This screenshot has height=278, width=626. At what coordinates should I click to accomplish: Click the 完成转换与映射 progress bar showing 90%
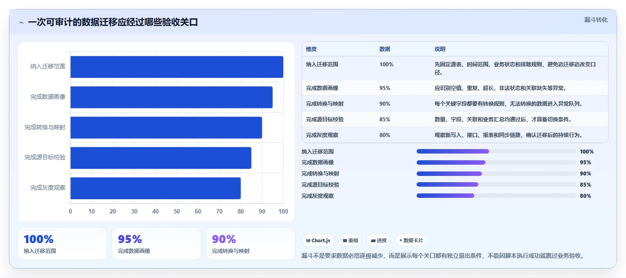[496, 174]
